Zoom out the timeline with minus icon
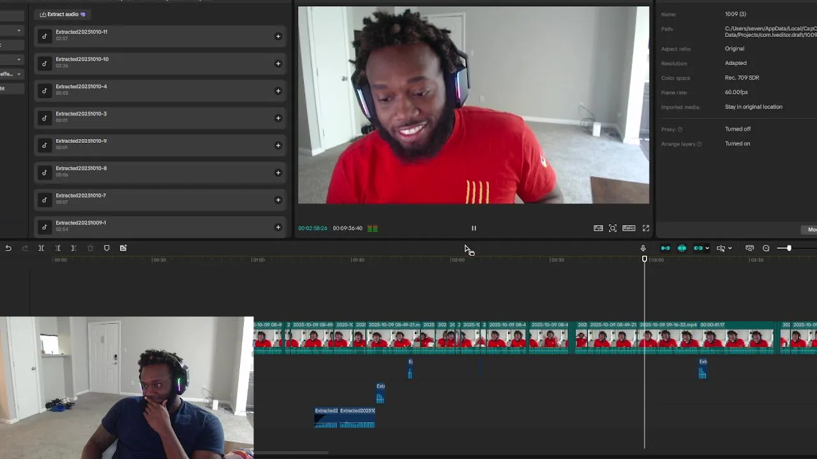The image size is (817, 459). click(766, 248)
